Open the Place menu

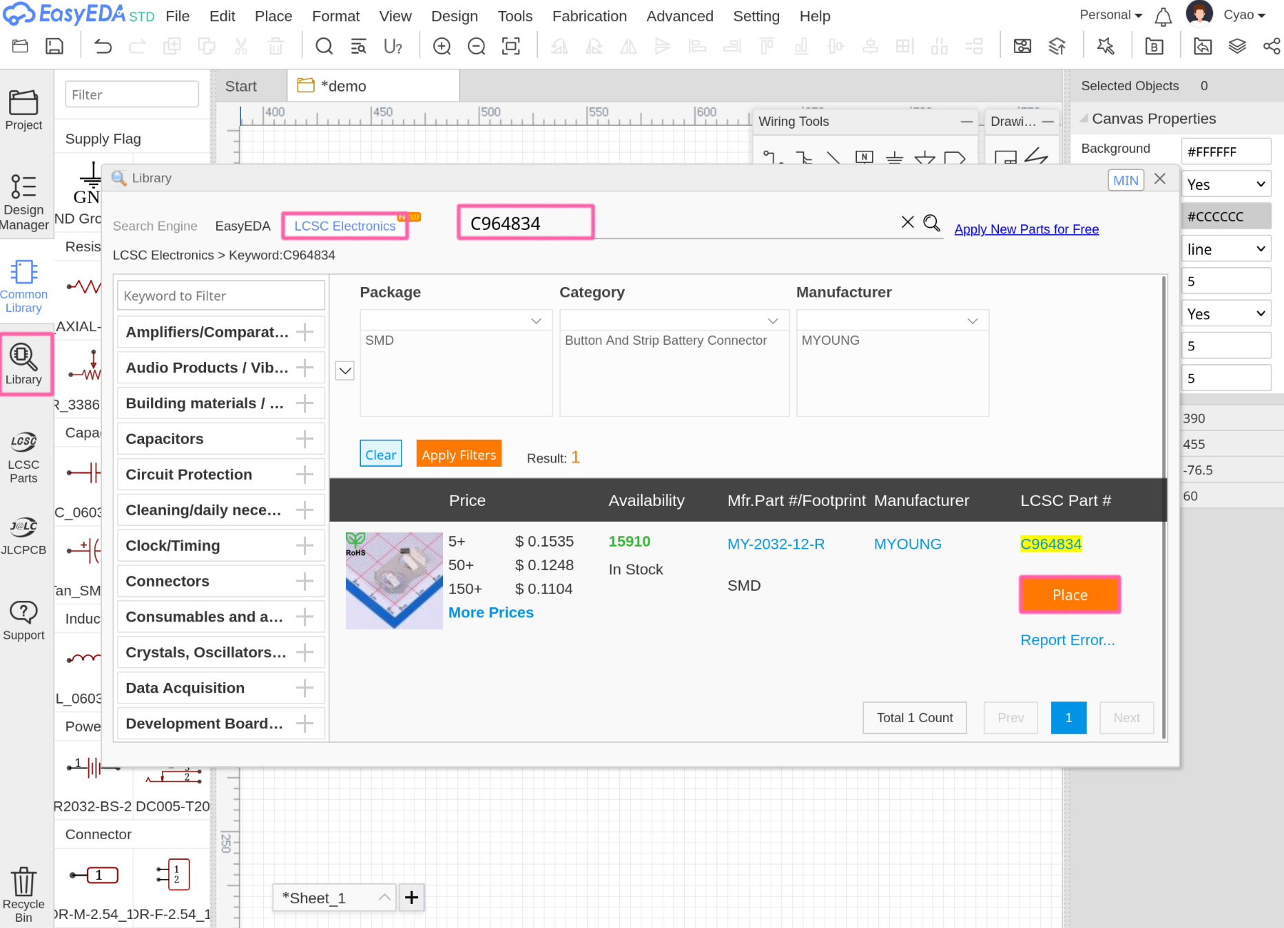tap(273, 16)
